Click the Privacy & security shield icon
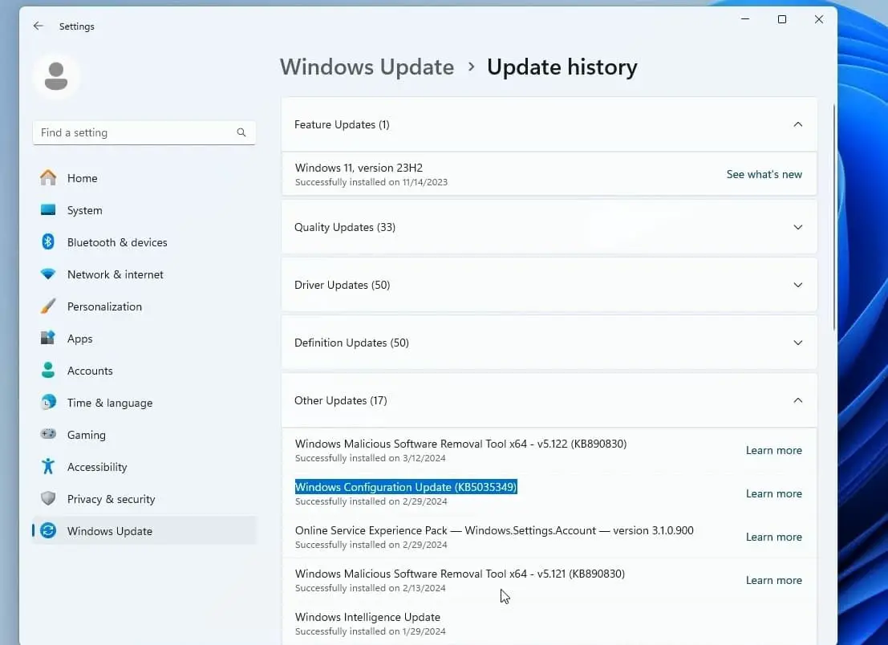 pos(48,499)
